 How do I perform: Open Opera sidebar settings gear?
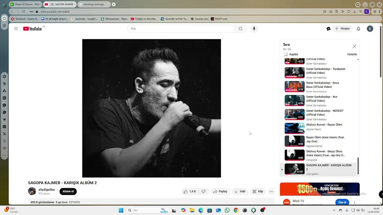(x=4, y=148)
